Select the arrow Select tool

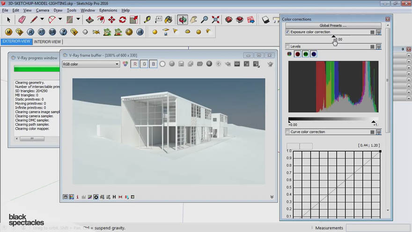click(x=9, y=20)
